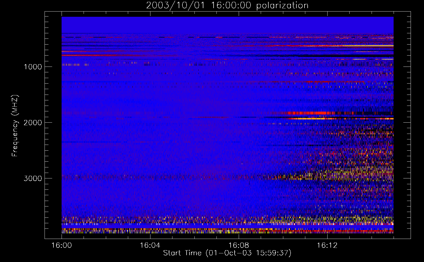
Task: Click the 16:12 time axis label
Action: [x=327, y=245]
